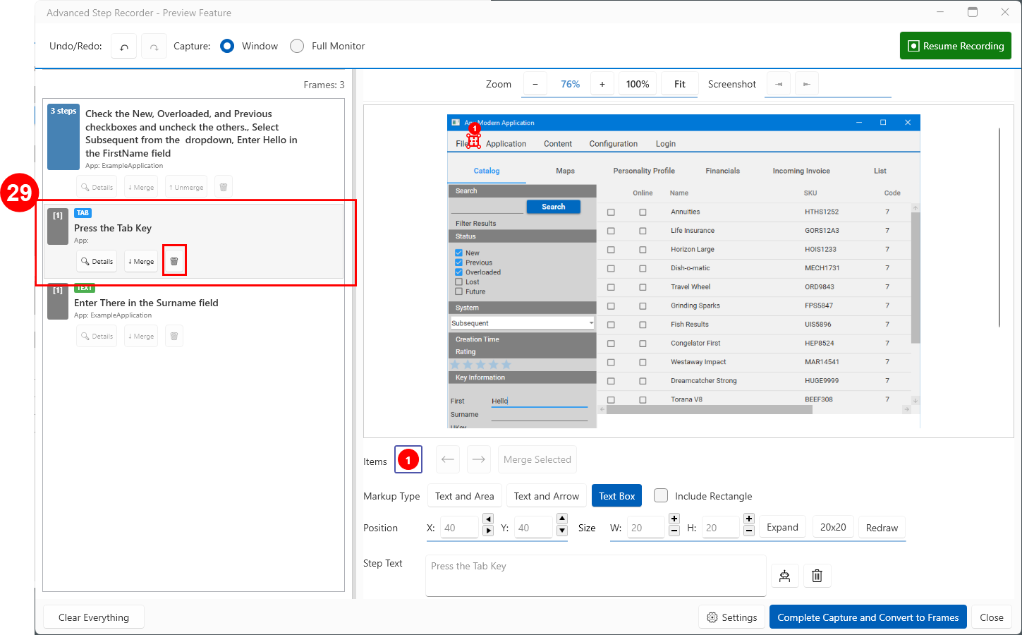The width and height of the screenshot is (1022, 635).
Task: Click the Resume Recording button
Action: click(955, 46)
